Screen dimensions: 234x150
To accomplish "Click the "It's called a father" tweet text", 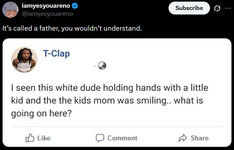I will tap(72, 28).
